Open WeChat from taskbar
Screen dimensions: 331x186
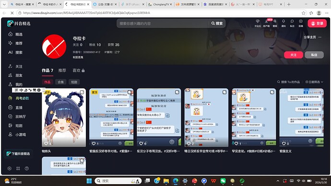click(223, 181)
